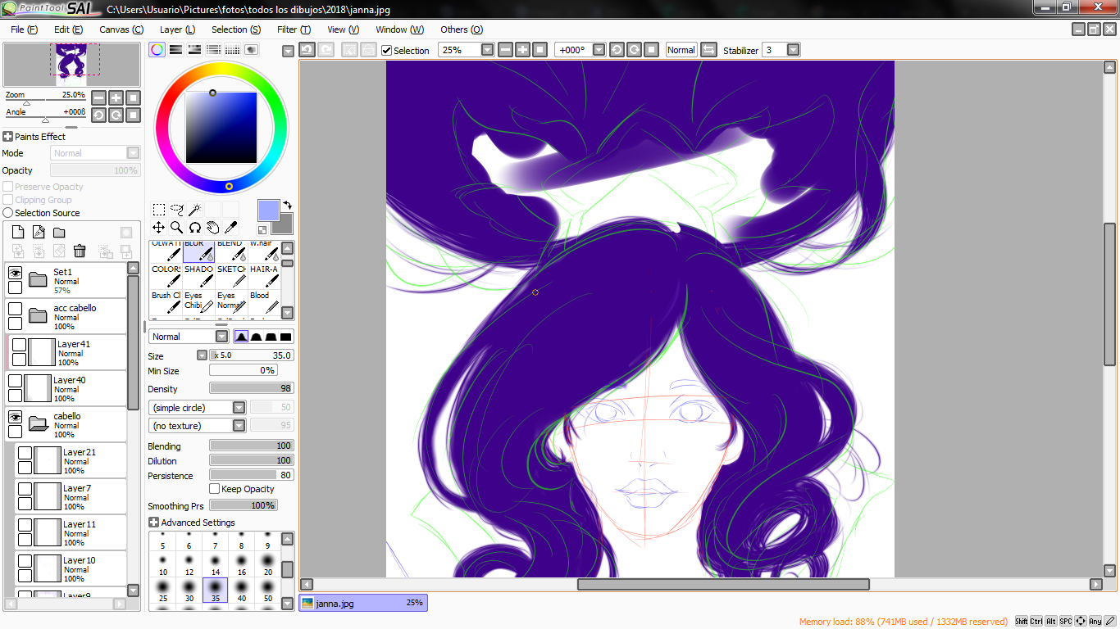Toggle visibility of Set1 layer folder
Image resolution: width=1120 pixels, height=629 pixels.
coord(15,273)
